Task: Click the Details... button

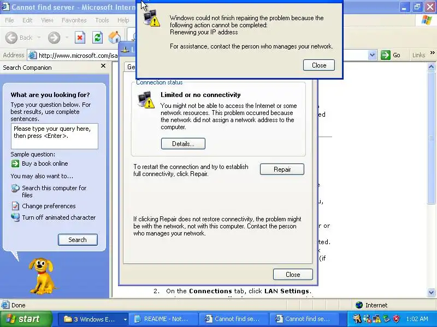Action: coord(183,144)
